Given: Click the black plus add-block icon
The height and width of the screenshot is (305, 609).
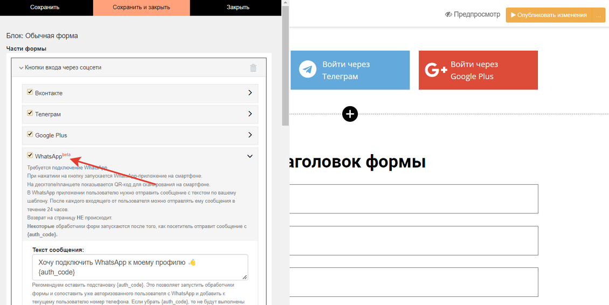Looking at the screenshot, I should tap(350, 114).
